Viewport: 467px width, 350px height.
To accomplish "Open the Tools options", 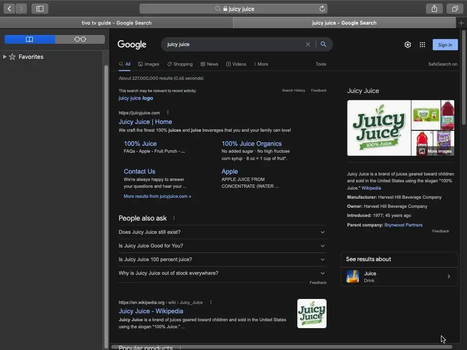I will pyautogui.click(x=321, y=64).
